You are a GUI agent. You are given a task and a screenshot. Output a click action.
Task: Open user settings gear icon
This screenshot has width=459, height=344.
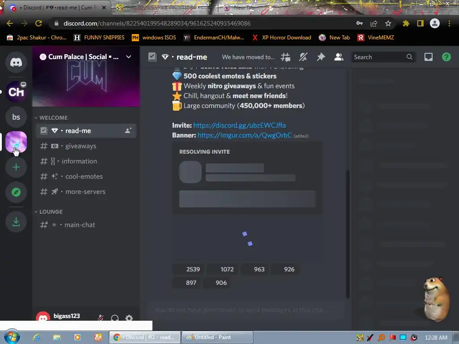click(129, 318)
